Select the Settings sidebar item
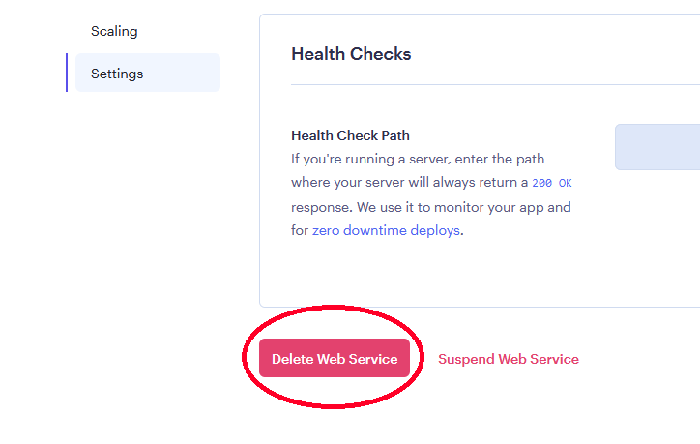700x444 pixels. (117, 74)
